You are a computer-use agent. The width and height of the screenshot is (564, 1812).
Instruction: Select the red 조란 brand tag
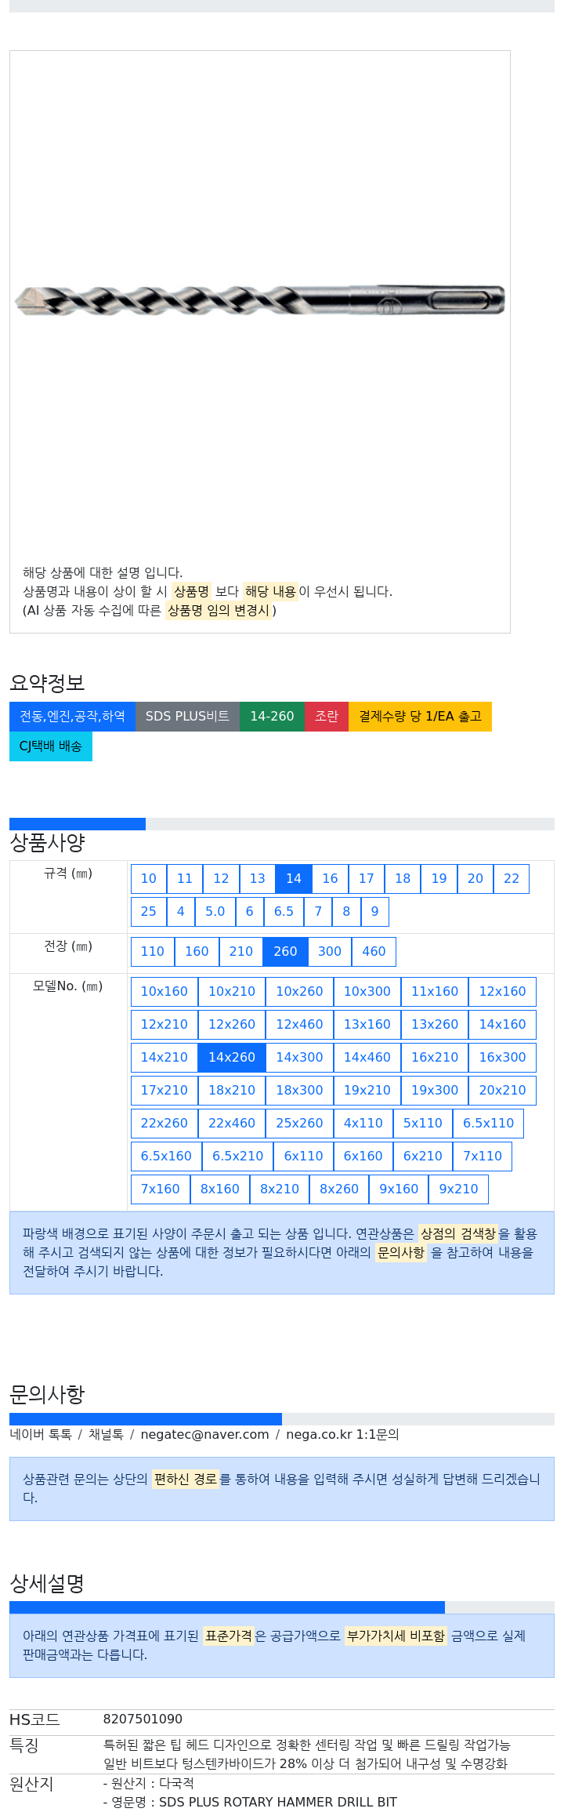click(327, 717)
